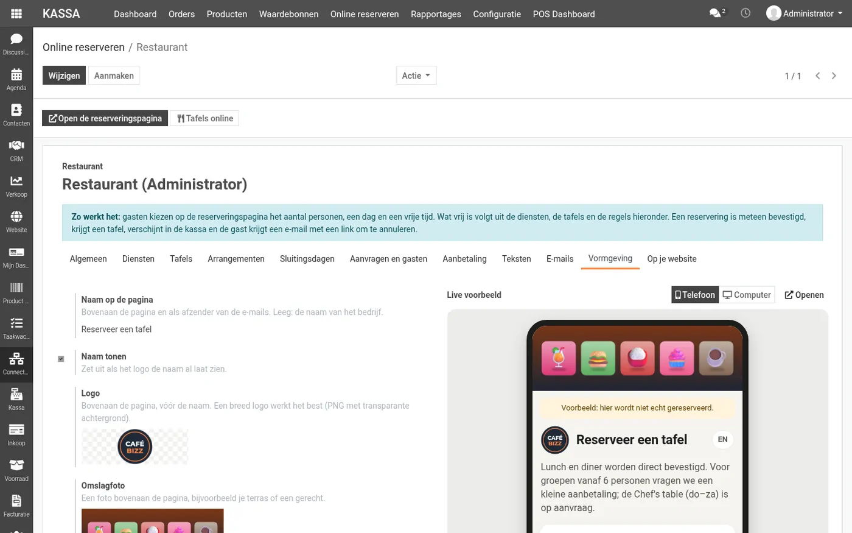Click Café Bizz logo in phone preview
Viewport: 852px width, 533px height.
point(555,440)
